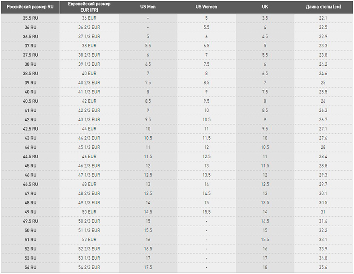Select the 'US Women' column header
354x274 pixels.
click(206, 7)
